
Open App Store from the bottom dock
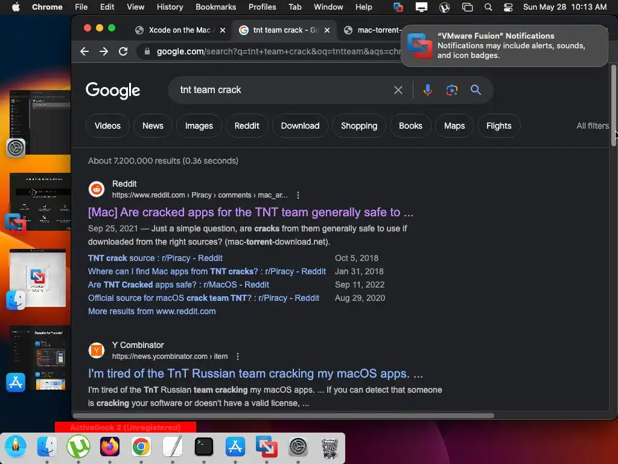tap(235, 446)
